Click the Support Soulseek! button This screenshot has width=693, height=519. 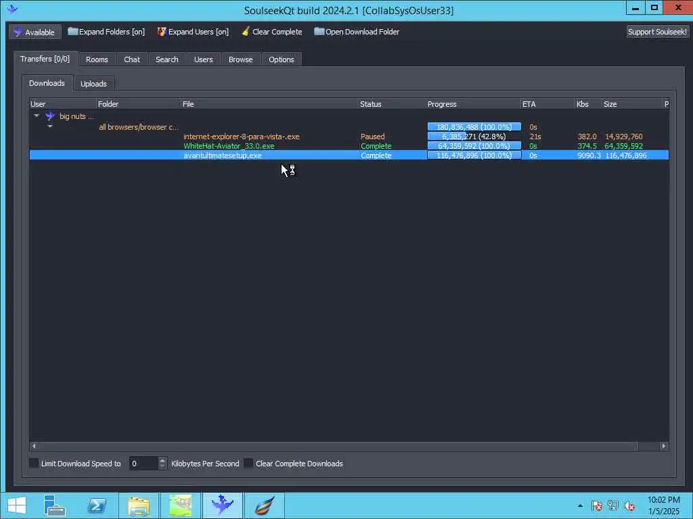point(657,32)
